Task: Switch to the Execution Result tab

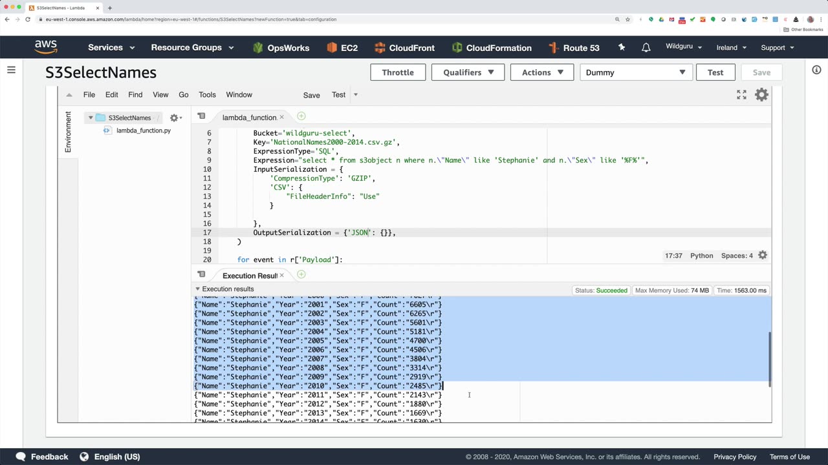Action: click(x=250, y=276)
